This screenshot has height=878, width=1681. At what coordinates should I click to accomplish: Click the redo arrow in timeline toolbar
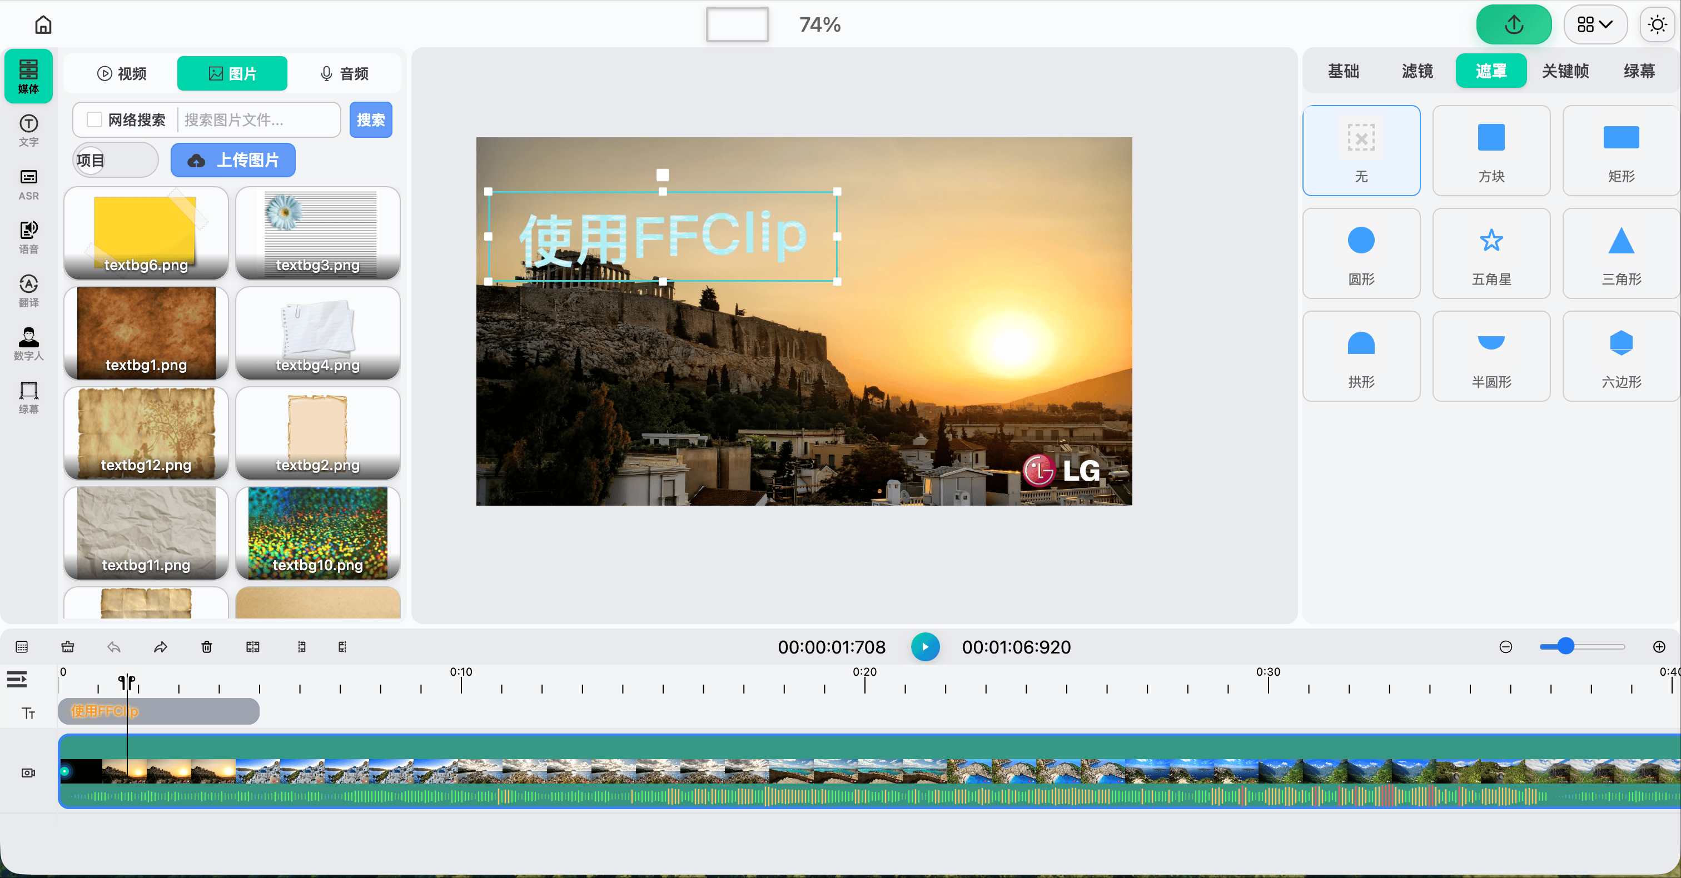click(161, 646)
